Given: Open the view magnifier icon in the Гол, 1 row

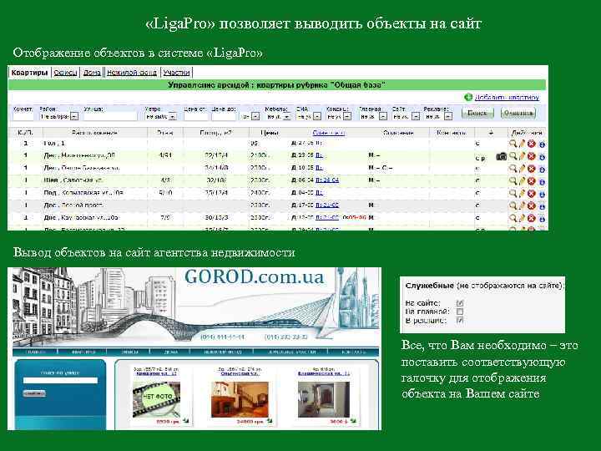Looking at the screenshot, I should click(513, 144).
